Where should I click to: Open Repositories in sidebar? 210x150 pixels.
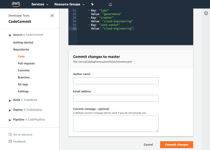(21, 49)
